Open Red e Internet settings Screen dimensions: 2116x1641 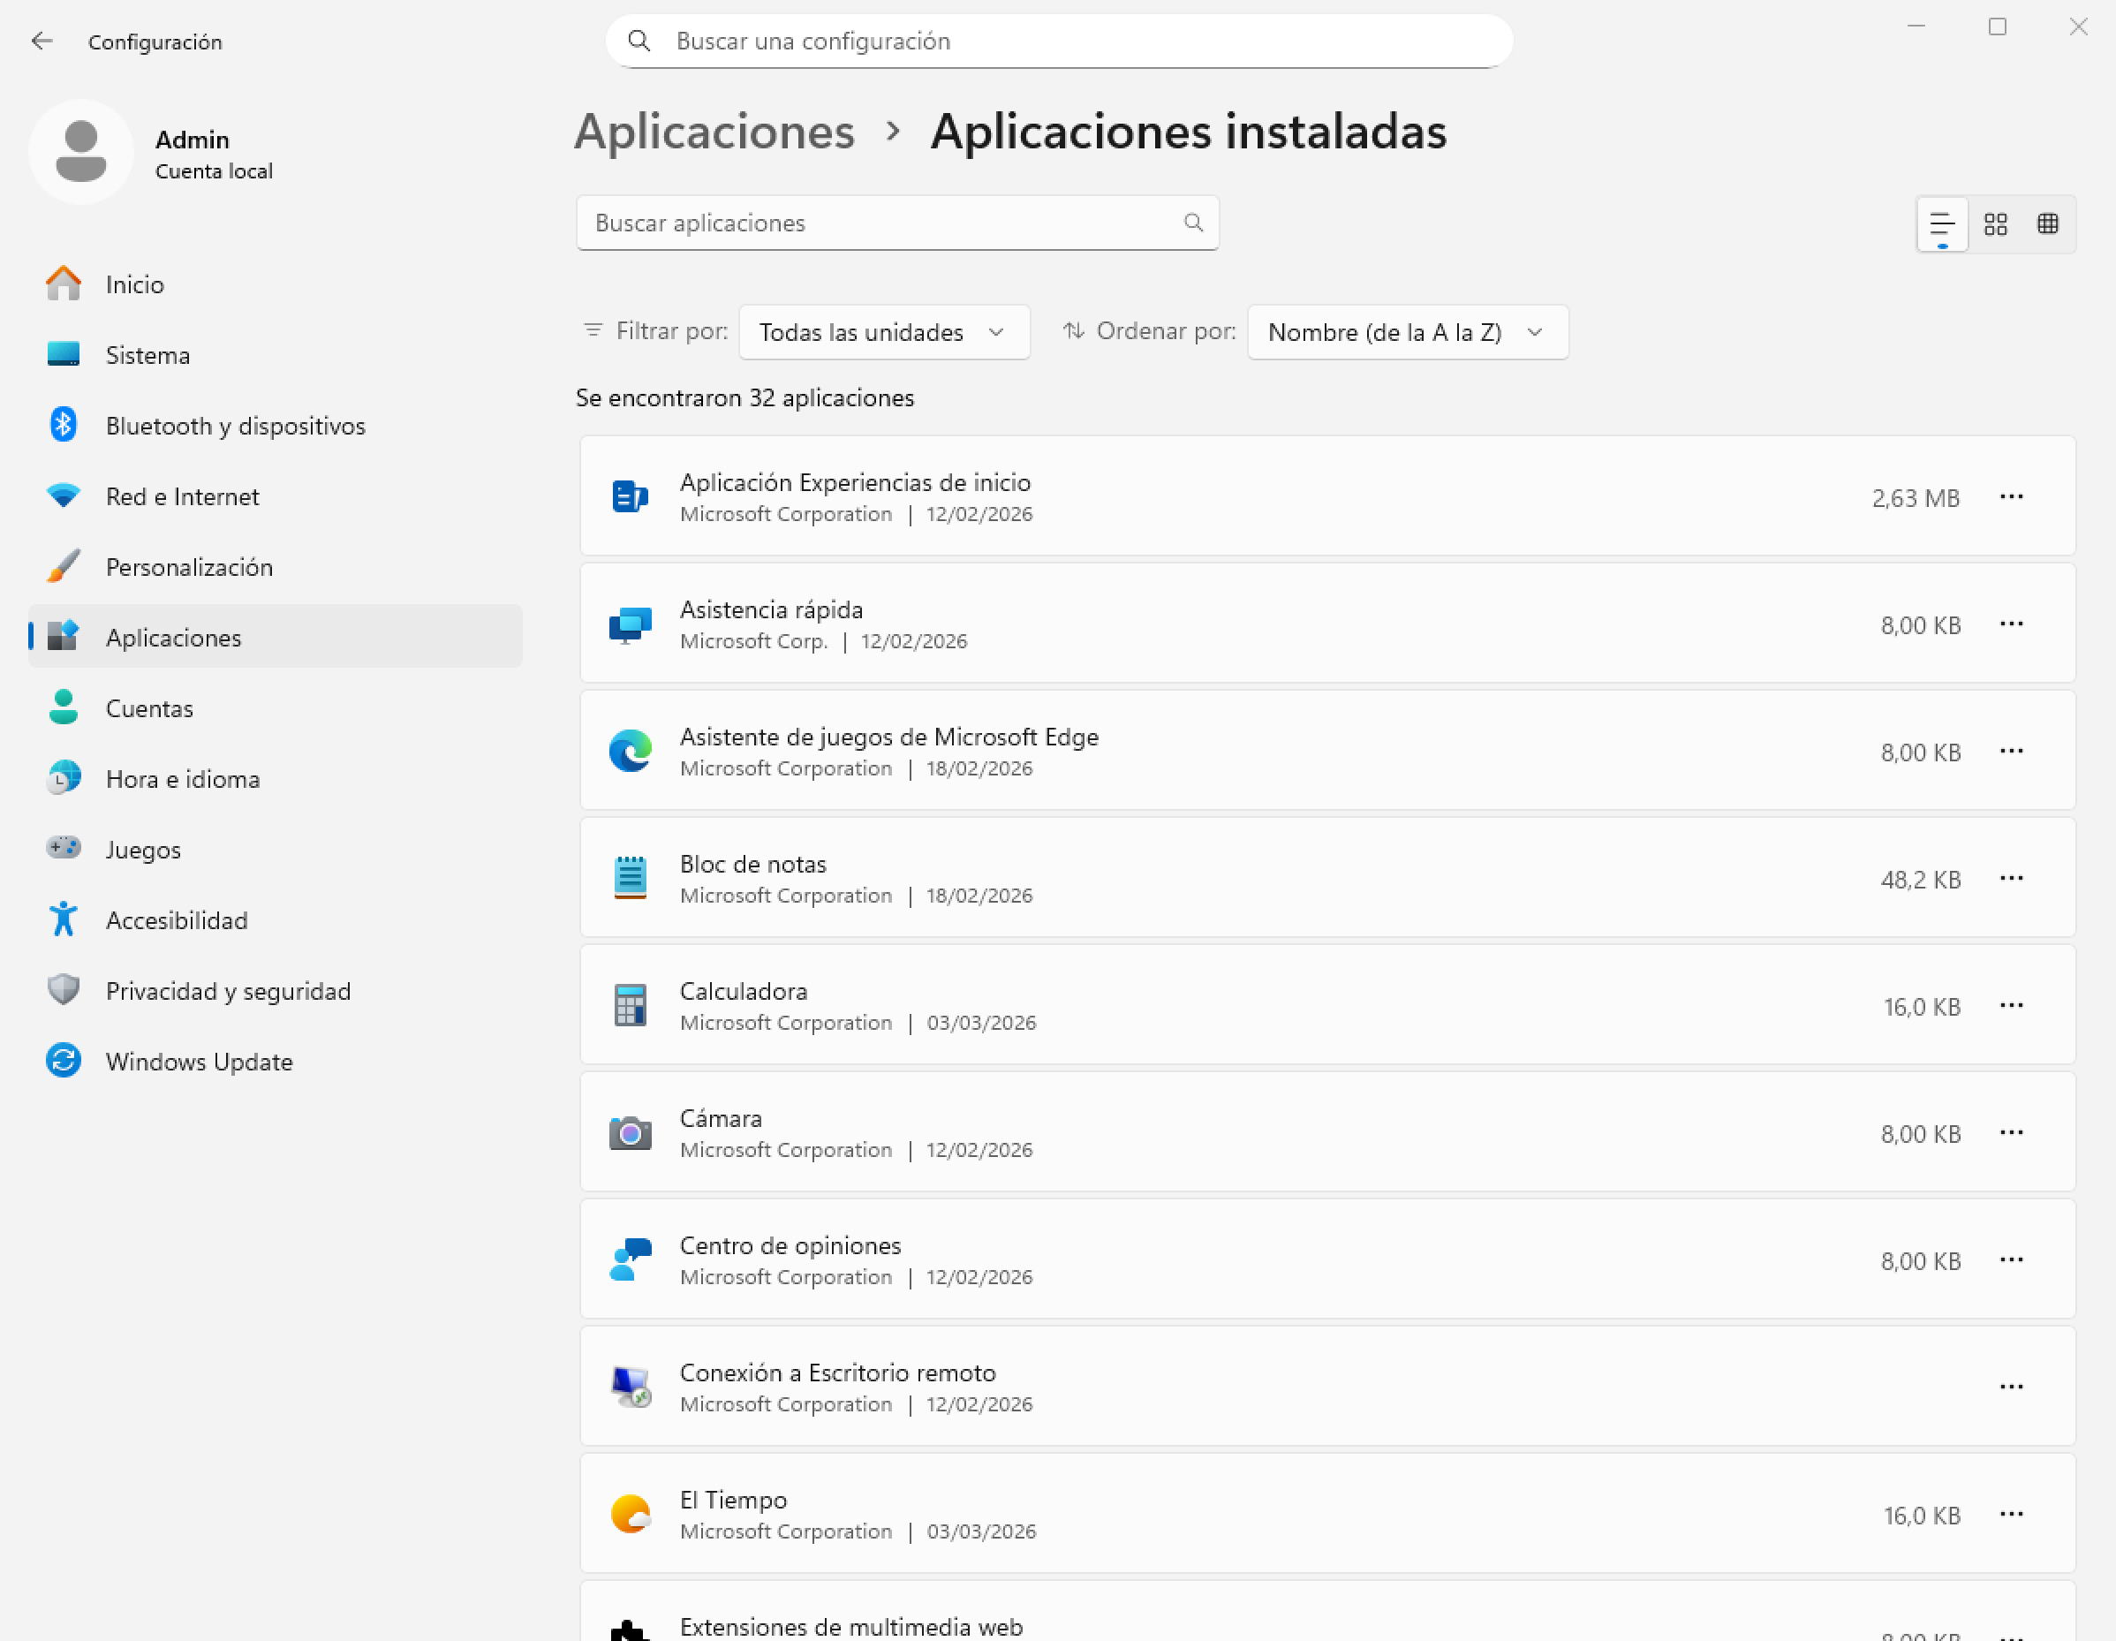pyautogui.click(x=276, y=496)
